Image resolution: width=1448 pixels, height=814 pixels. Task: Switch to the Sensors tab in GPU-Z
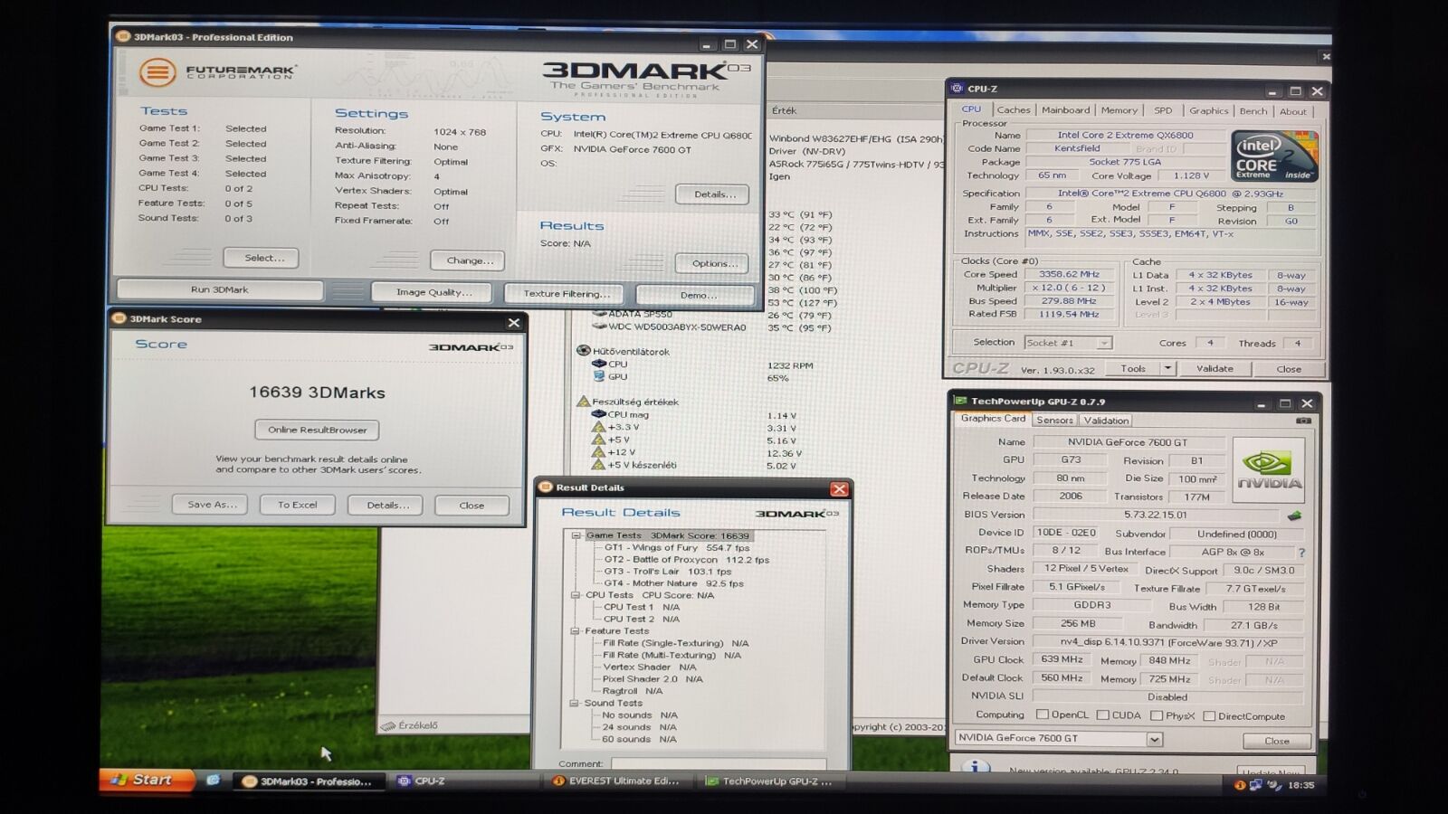(x=1054, y=421)
